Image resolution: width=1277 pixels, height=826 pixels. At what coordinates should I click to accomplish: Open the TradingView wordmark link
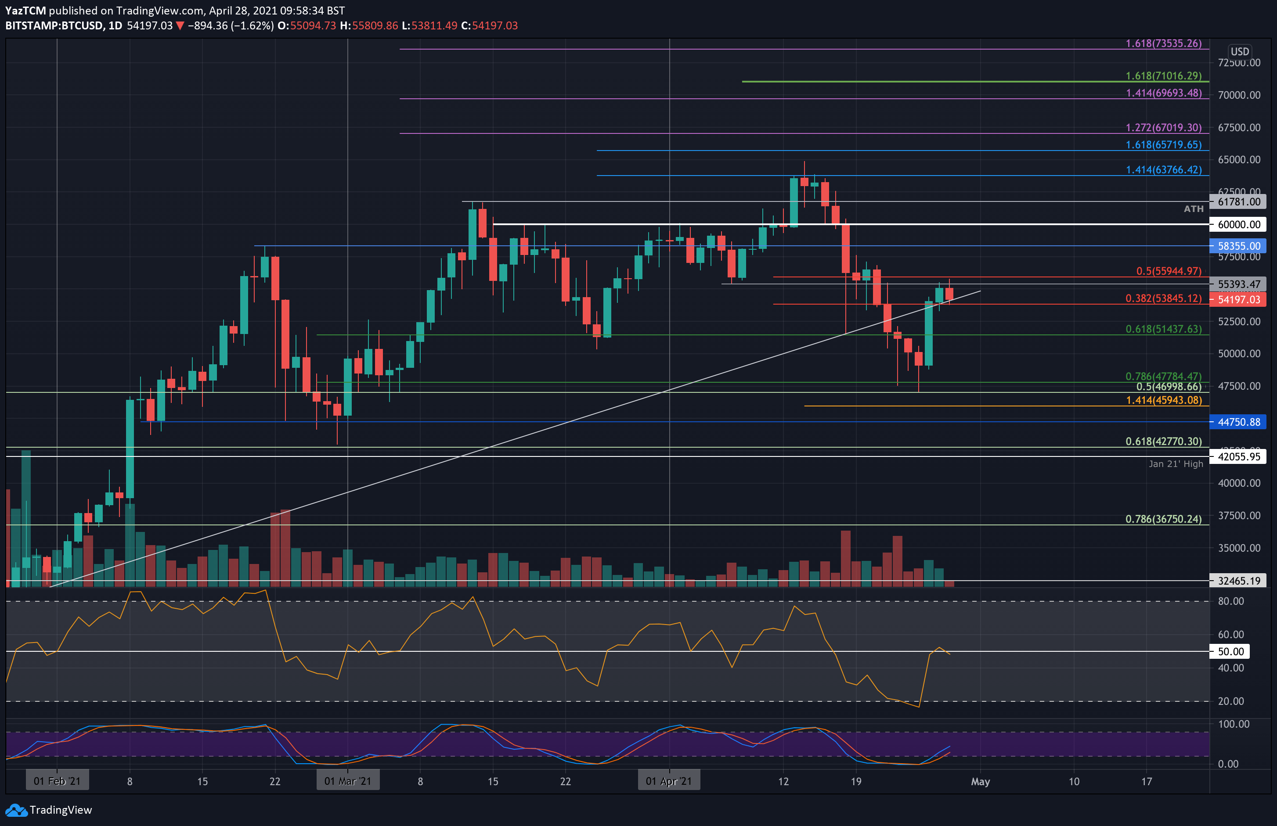[x=61, y=810]
